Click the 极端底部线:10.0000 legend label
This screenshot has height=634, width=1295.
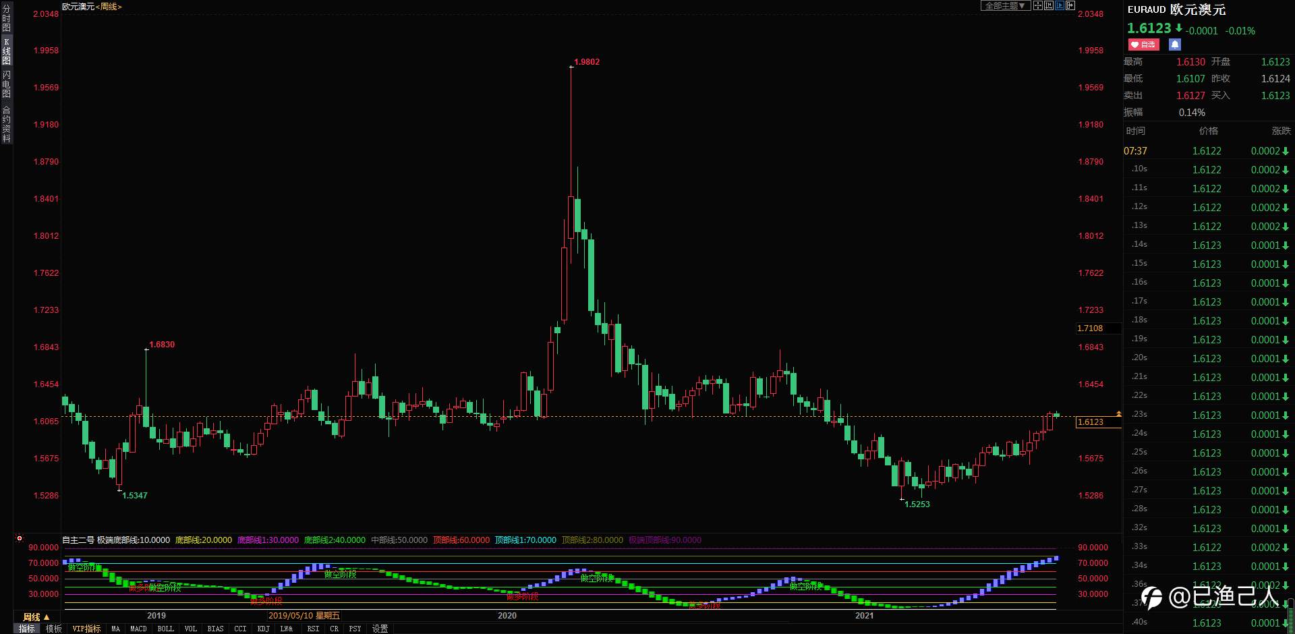[134, 540]
